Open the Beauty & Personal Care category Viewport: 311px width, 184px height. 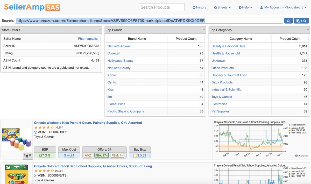pos(228,46)
